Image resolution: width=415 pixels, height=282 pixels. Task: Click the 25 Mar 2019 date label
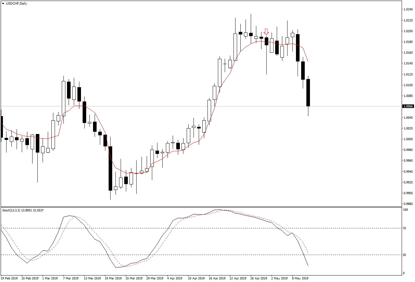(x=134, y=278)
